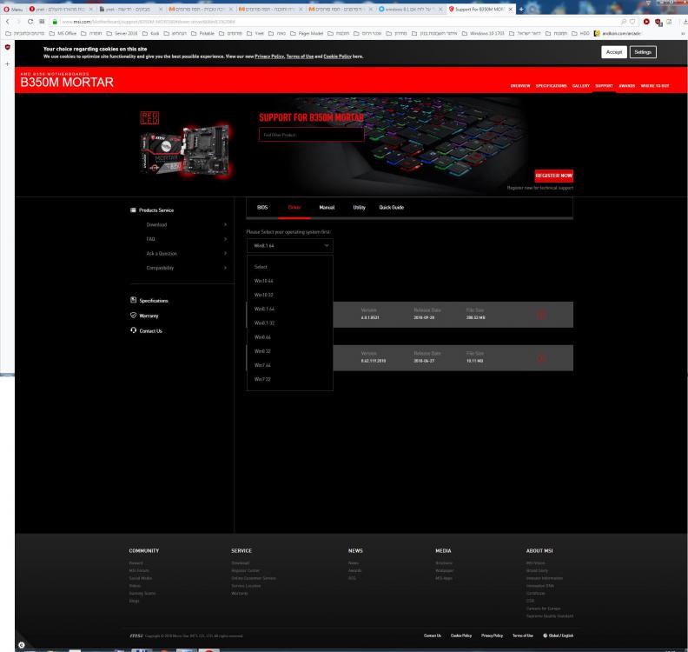Switch to the Utility tab

click(359, 207)
